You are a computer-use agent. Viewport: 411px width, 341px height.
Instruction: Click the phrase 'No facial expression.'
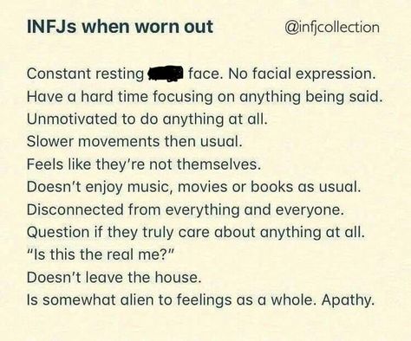coord(302,74)
